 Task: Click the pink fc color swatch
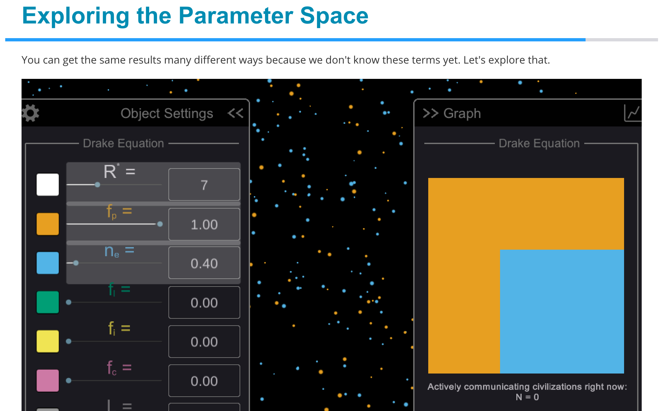click(48, 380)
